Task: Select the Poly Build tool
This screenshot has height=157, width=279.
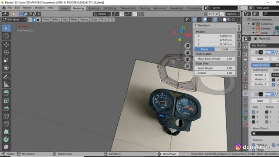Action: (6, 132)
